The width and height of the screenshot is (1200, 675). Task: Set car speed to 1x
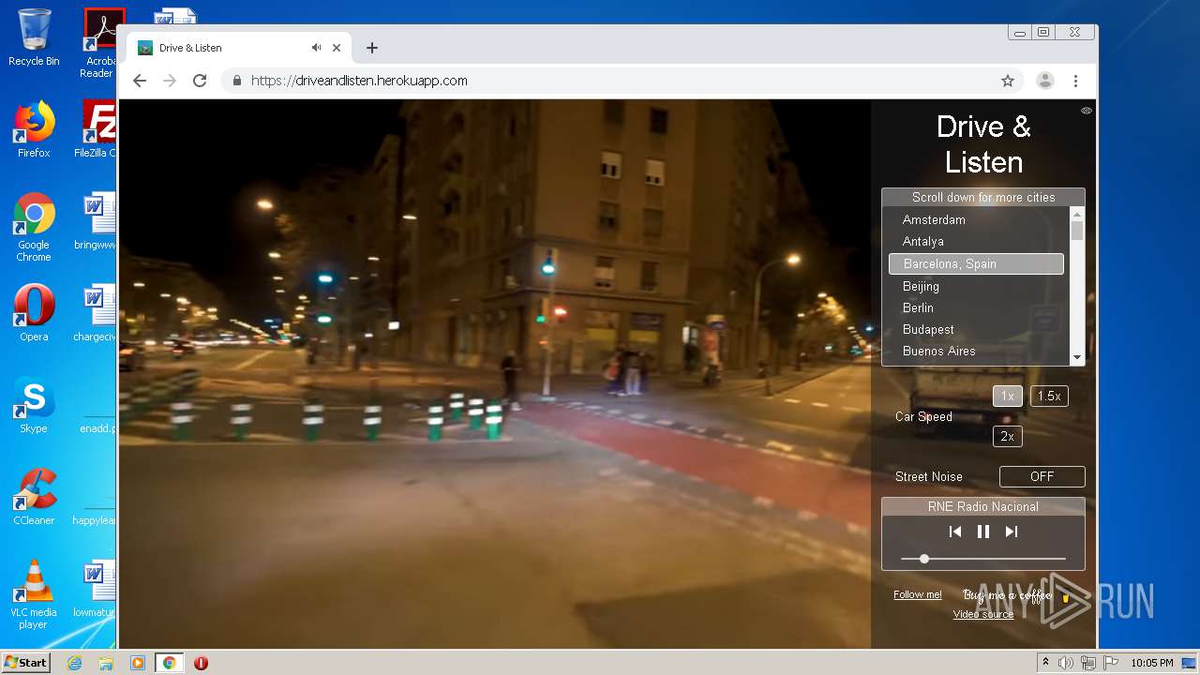pos(1007,396)
